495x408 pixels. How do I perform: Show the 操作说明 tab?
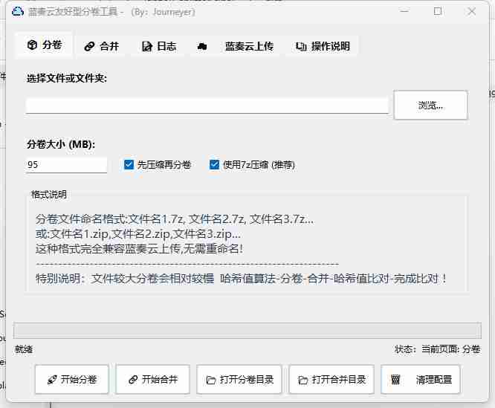323,46
